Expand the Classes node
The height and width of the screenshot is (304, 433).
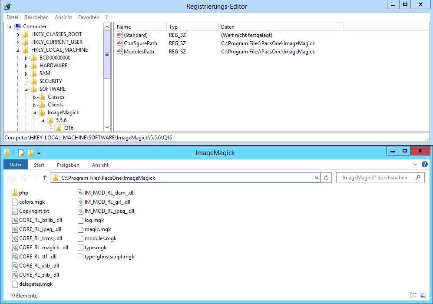[x=34, y=97]
